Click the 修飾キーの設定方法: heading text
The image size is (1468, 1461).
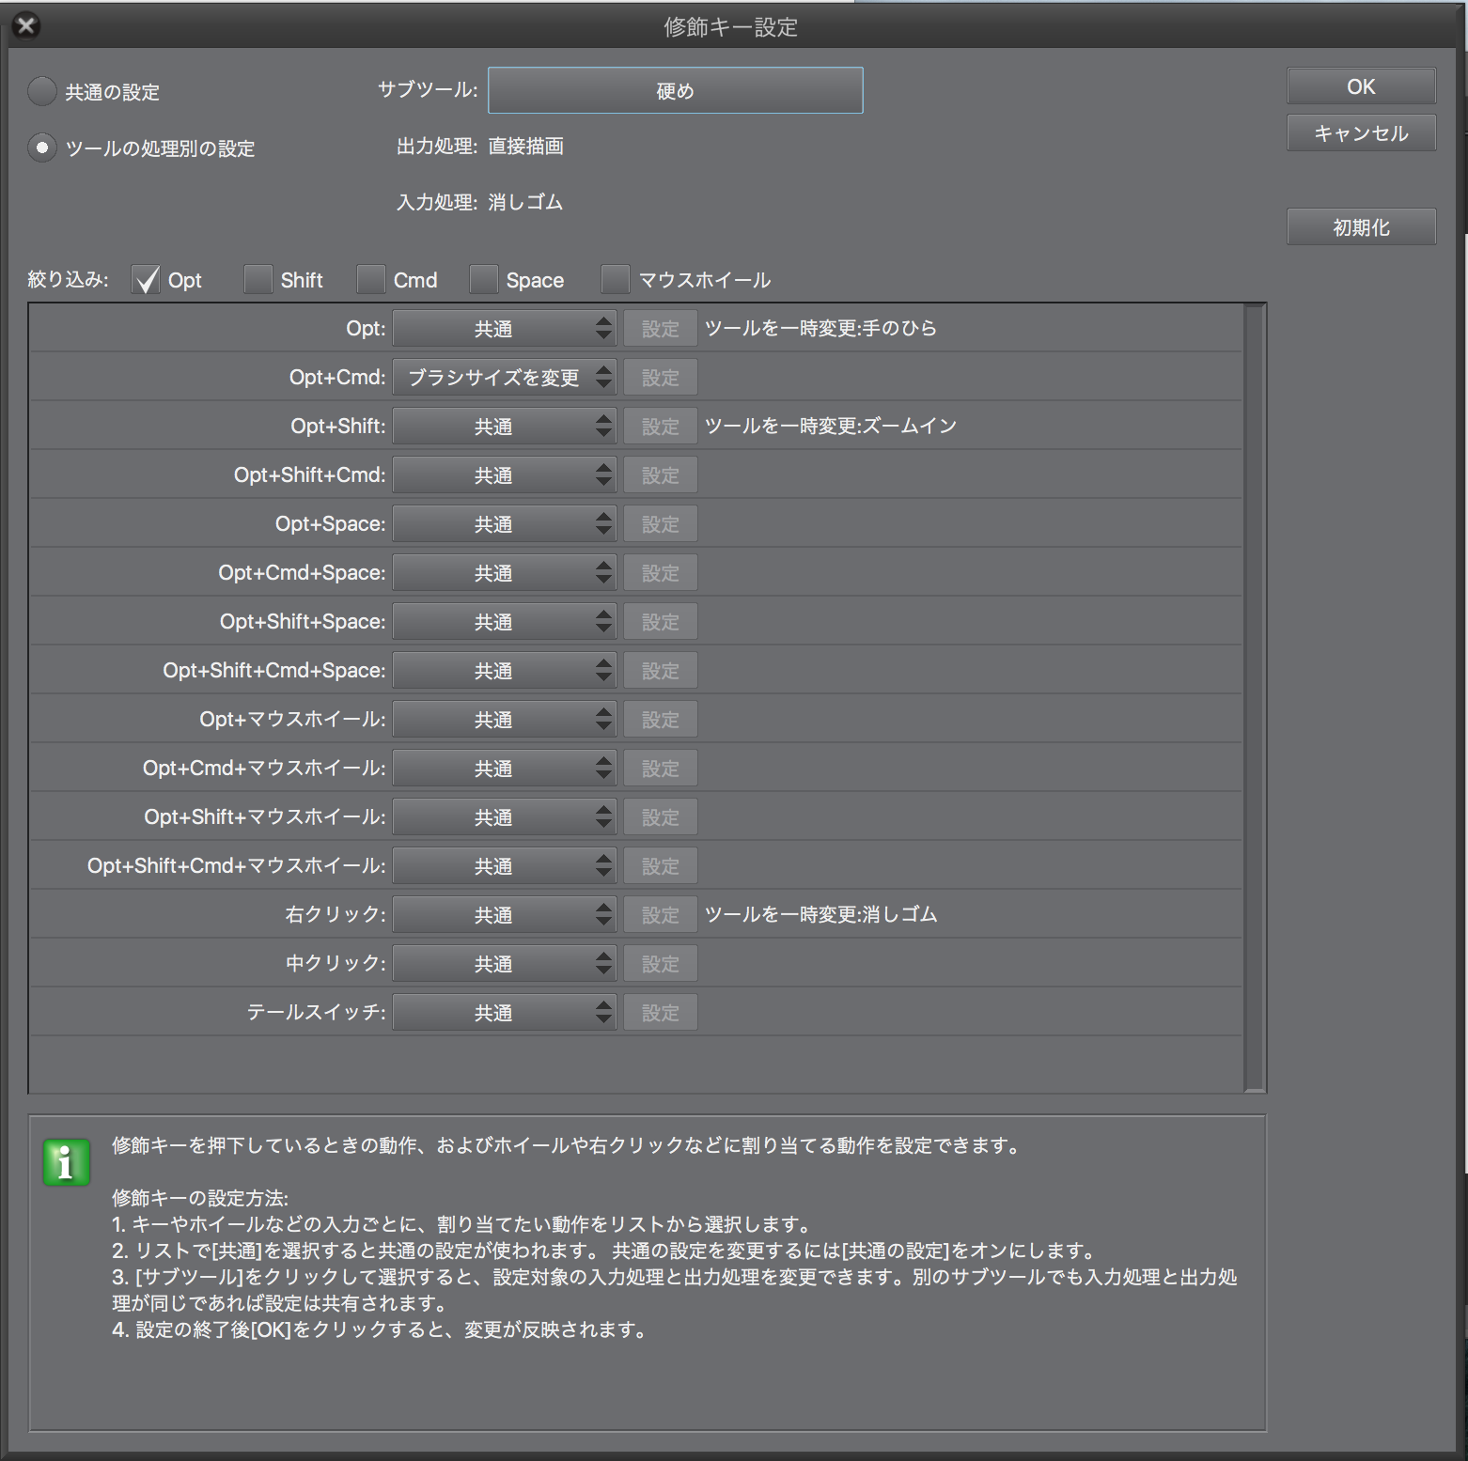tap(200, 1198)
